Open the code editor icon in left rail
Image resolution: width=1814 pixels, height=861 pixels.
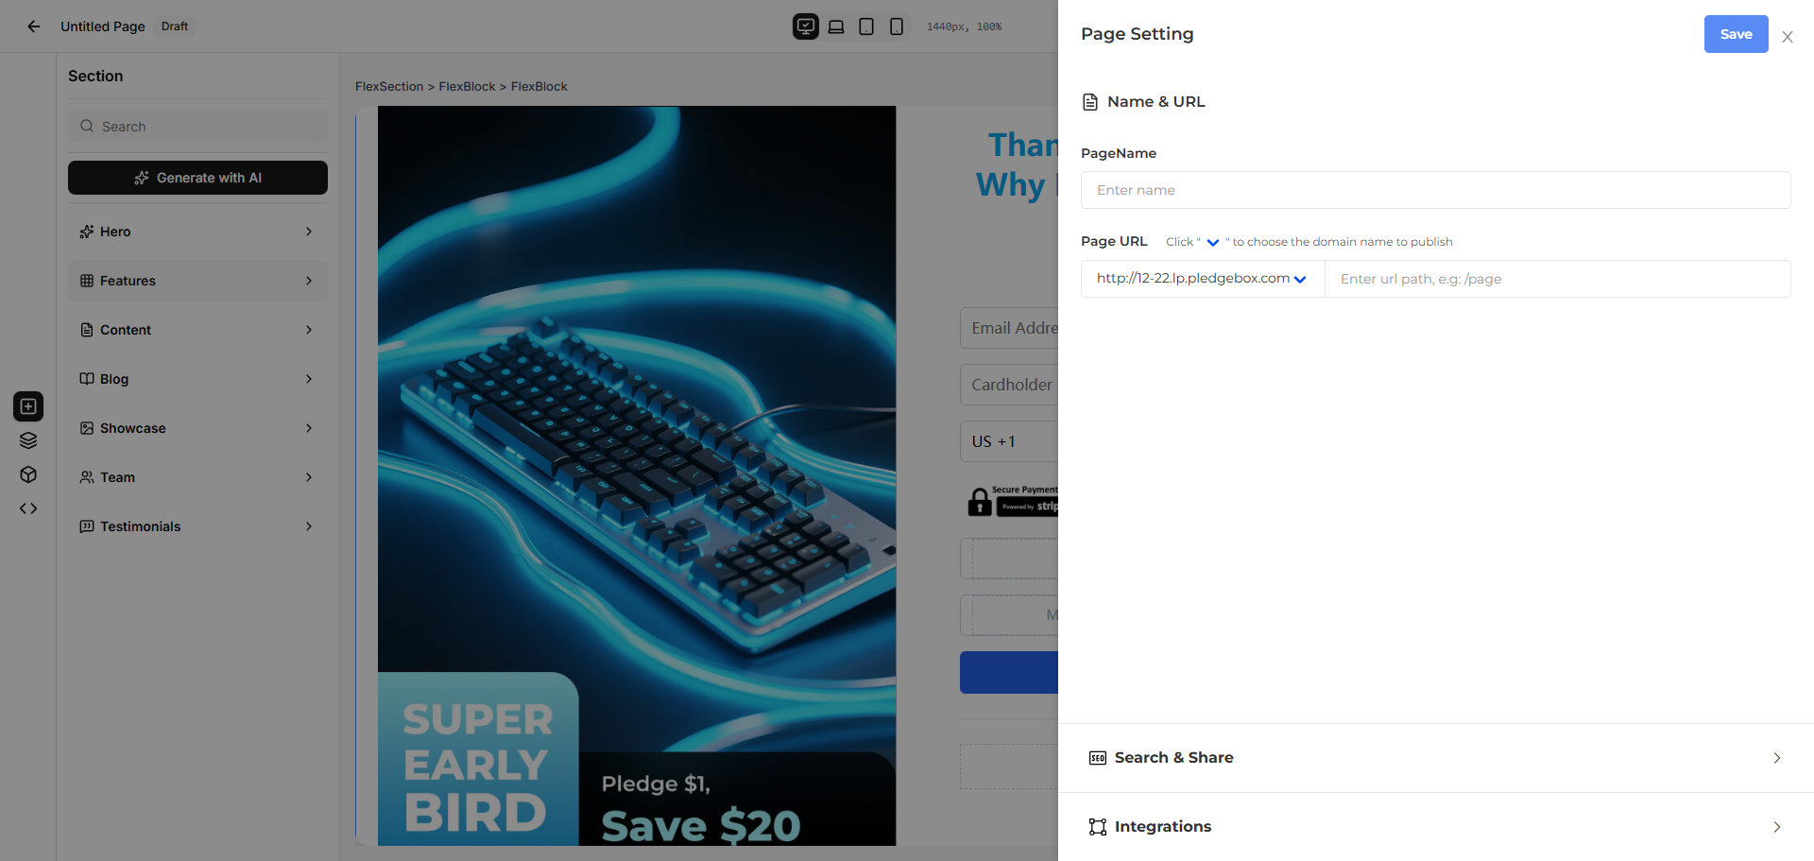[x=28, y=508]
